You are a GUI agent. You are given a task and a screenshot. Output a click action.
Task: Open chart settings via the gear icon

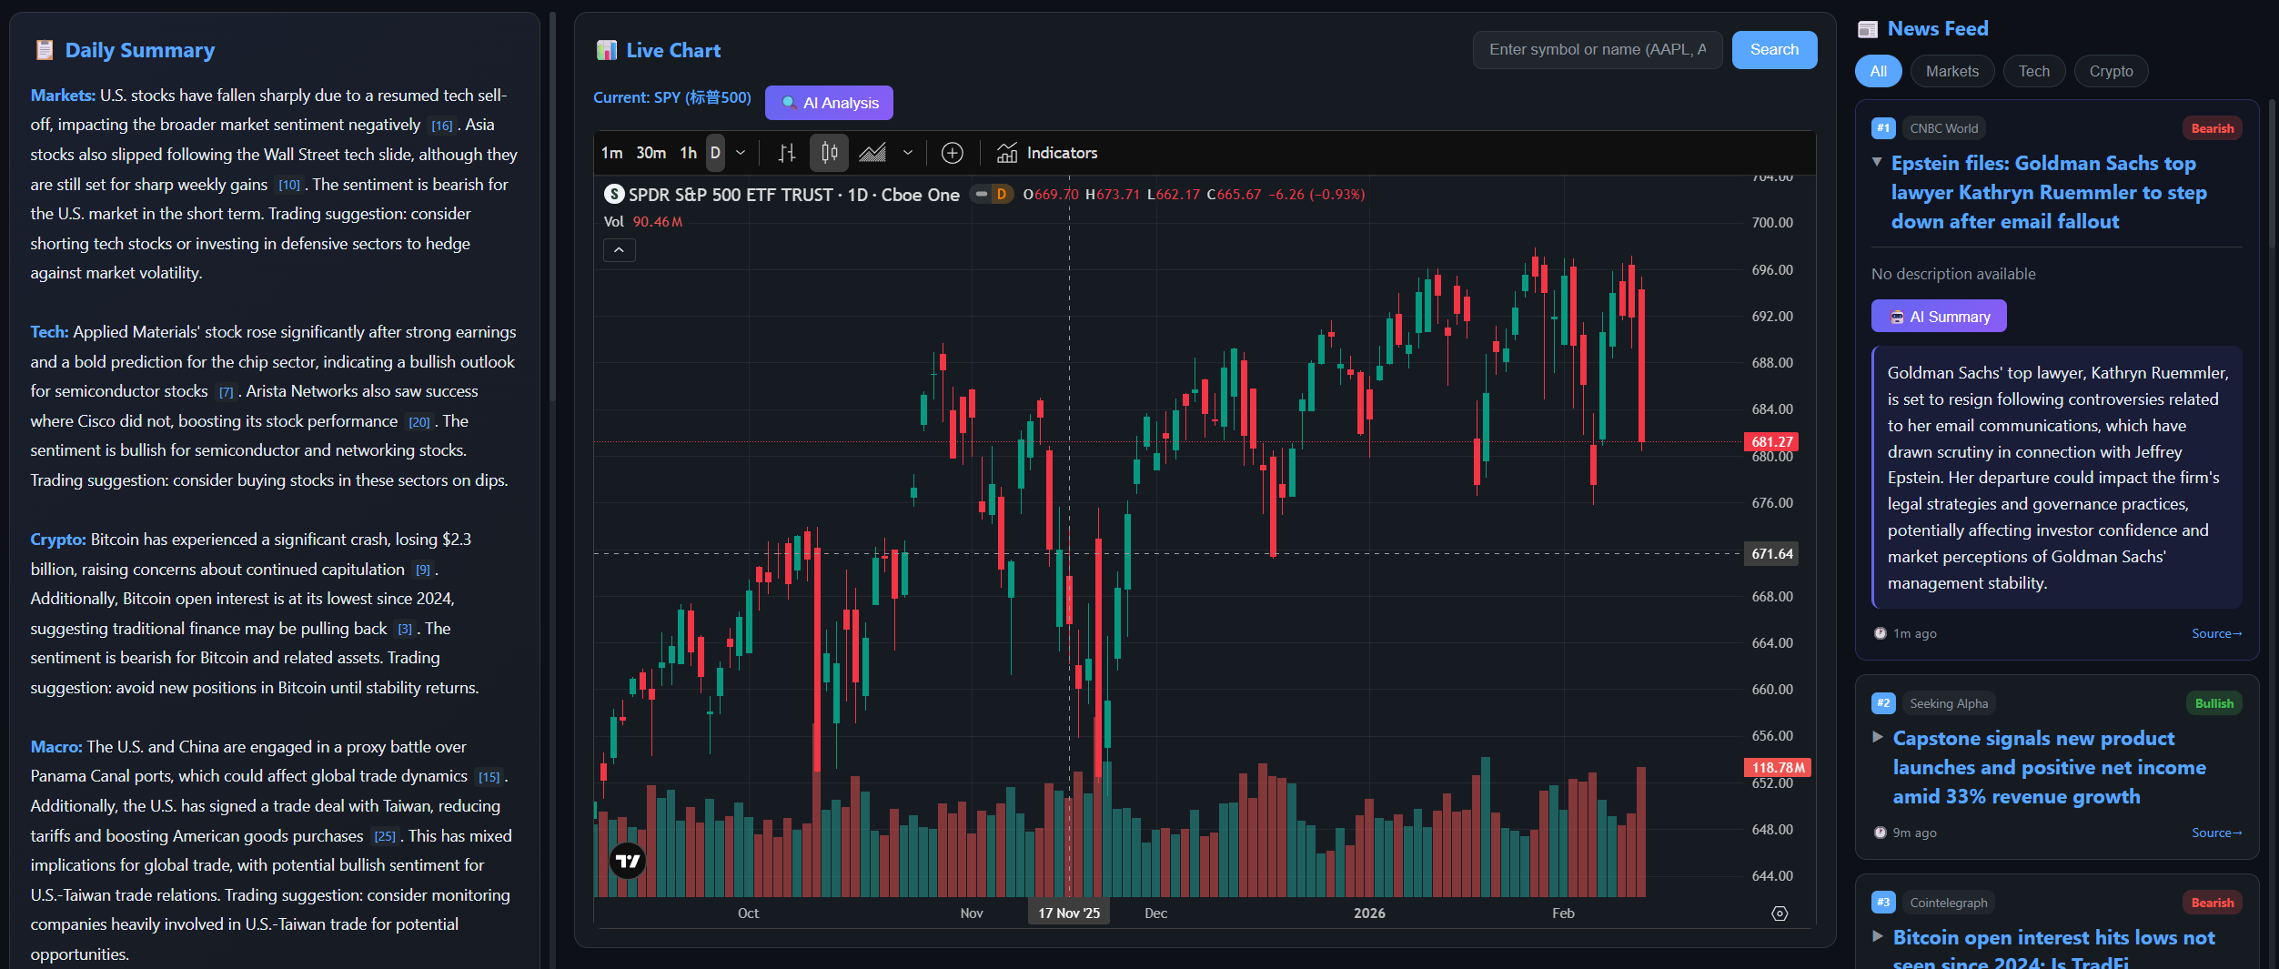tap(1780, 913)
